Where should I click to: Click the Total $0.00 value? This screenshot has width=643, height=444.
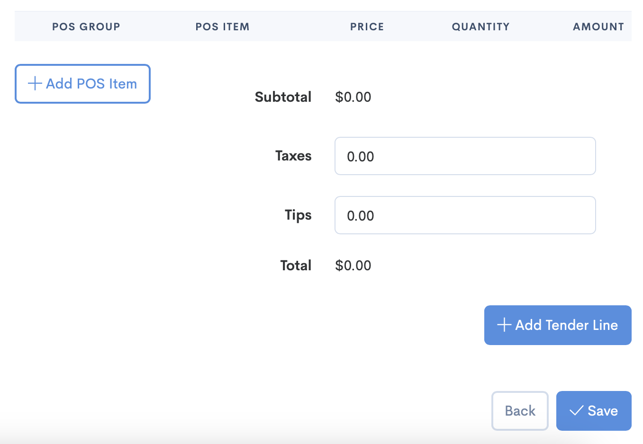click(353, 265)
